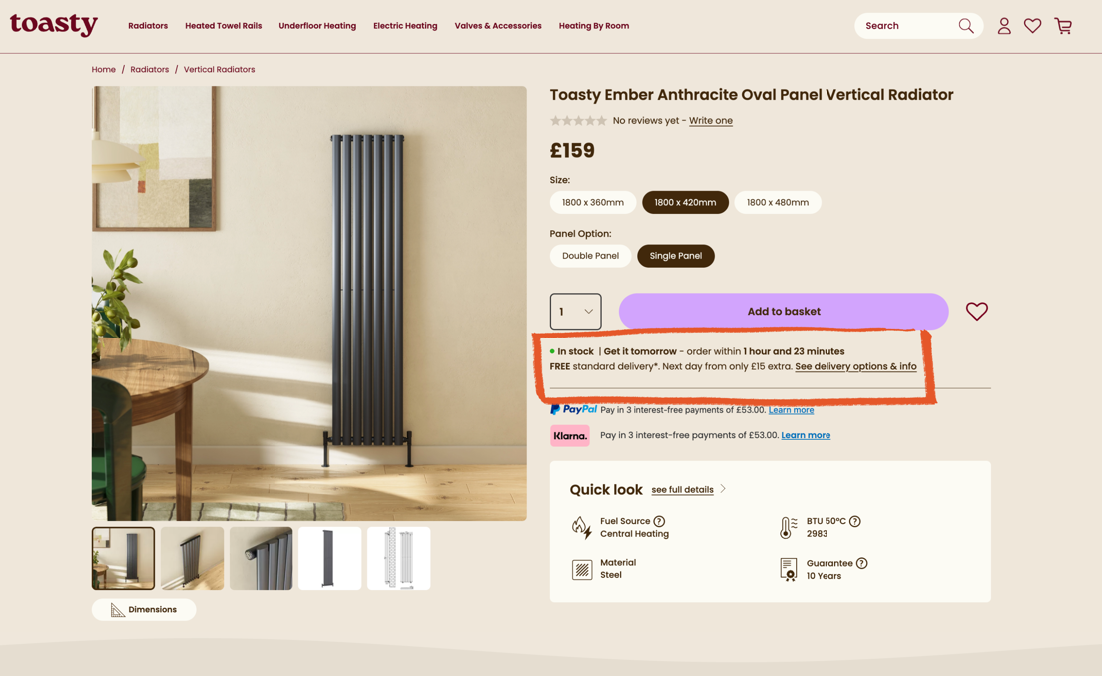The width and height of the screenshot is (1102, 676).
Task: Click Guarantee help question icon
Action: (861, 563)
